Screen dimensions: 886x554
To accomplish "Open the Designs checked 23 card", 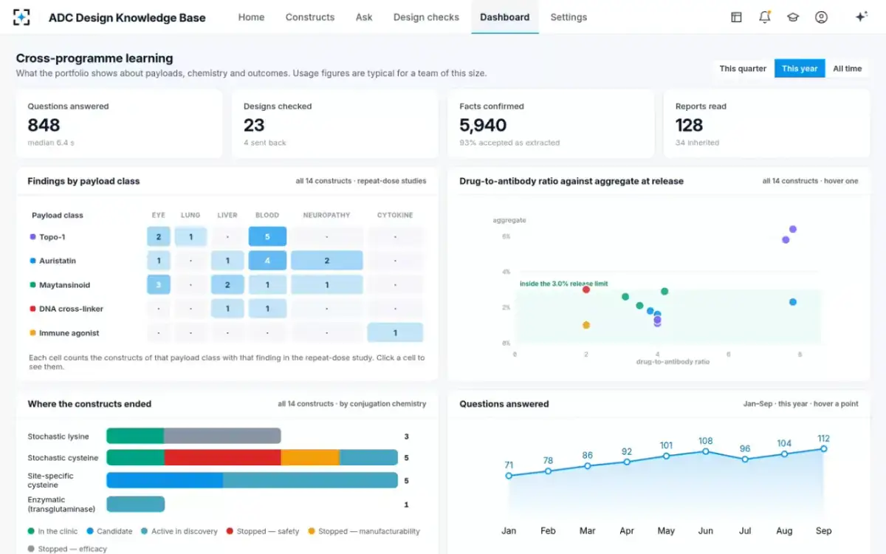I will click(335, 124).
